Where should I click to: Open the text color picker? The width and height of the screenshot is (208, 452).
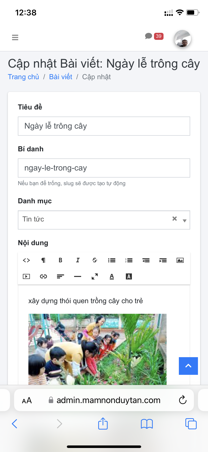(x=112, y=276)
